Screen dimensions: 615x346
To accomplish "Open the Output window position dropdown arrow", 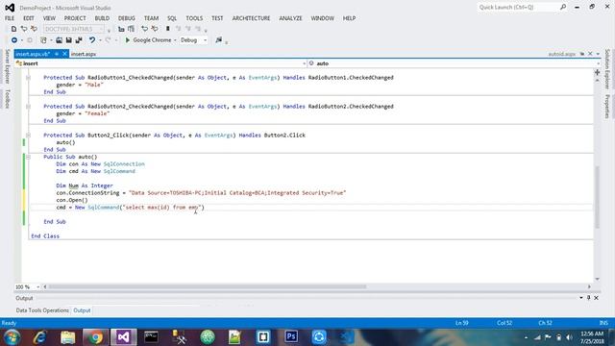I will 580,298.
